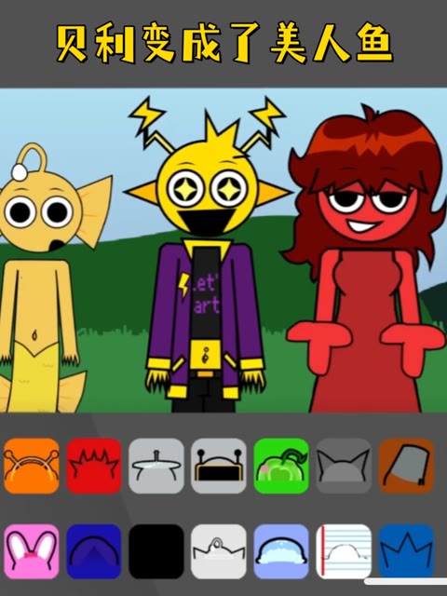This screenshot has width=447, height=596.
Task: Tap the yellow lightning-antenna character
Action: [207, 259]
